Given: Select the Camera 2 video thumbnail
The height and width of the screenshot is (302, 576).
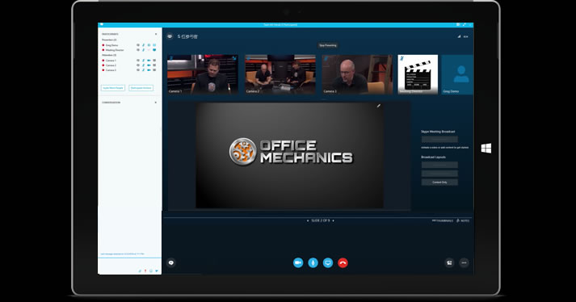Looking at the screenshot, I should 280,74.
